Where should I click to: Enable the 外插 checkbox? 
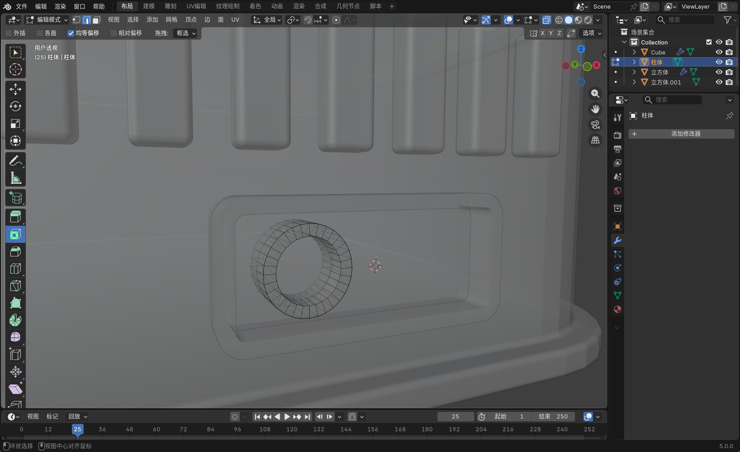coord(9,33)
